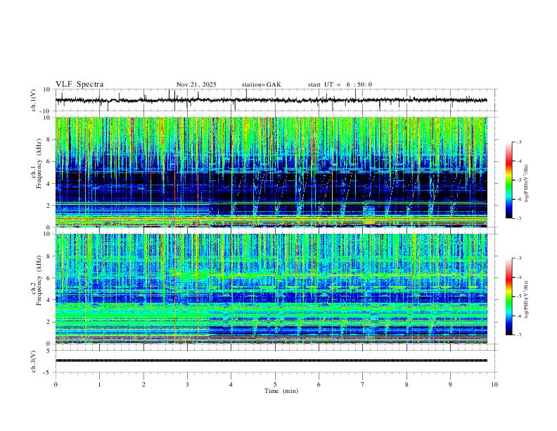Click the "ch.3(V)" axis label
The image size is (557, 431).
coord(34,361)
